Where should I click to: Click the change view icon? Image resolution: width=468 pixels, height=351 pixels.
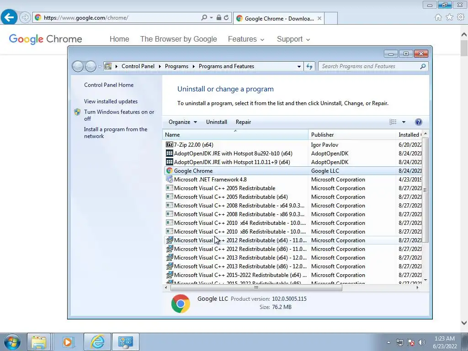coord(393,122)
